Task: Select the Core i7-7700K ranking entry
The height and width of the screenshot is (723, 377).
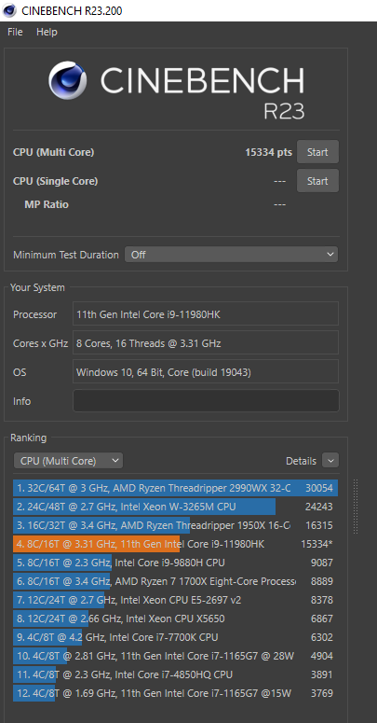Action: pos(175,637)
